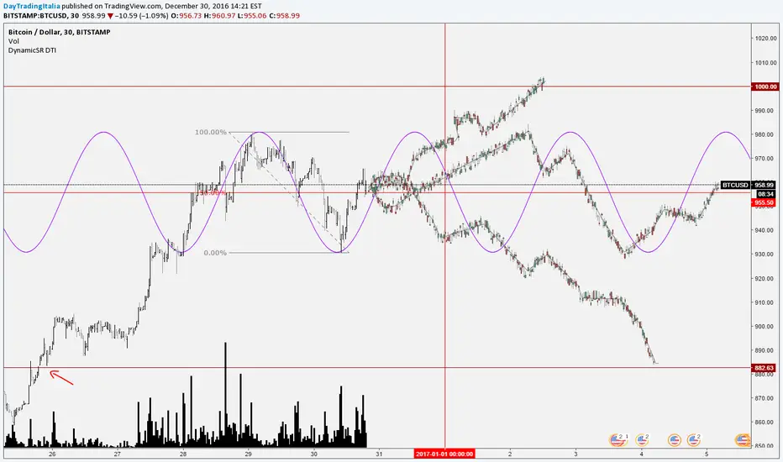Click the 900.00 price axis label
Image resolution: width=783 pixels, height=462 pixels.
(766, 327)
